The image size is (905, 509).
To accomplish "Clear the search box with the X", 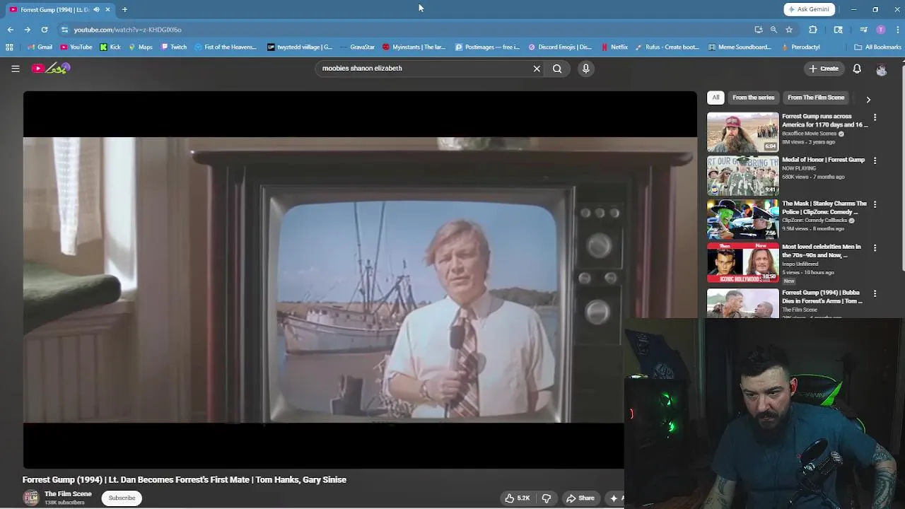I will tap(537, 69).
